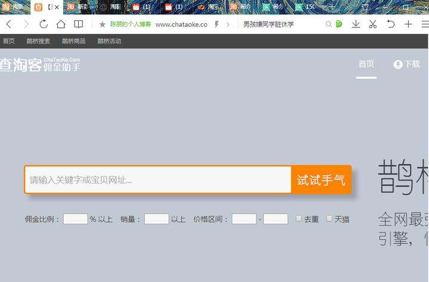Click the green search engine icon
Screen dimensions: 429x282
339,24
